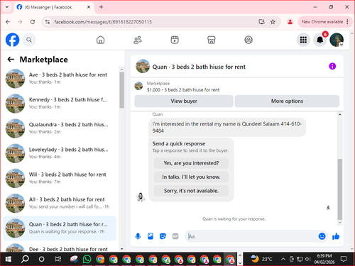
Task: Click the listing thumbnail beside '$1,000 - 3 beds'
Action: (x=138, y=86)
